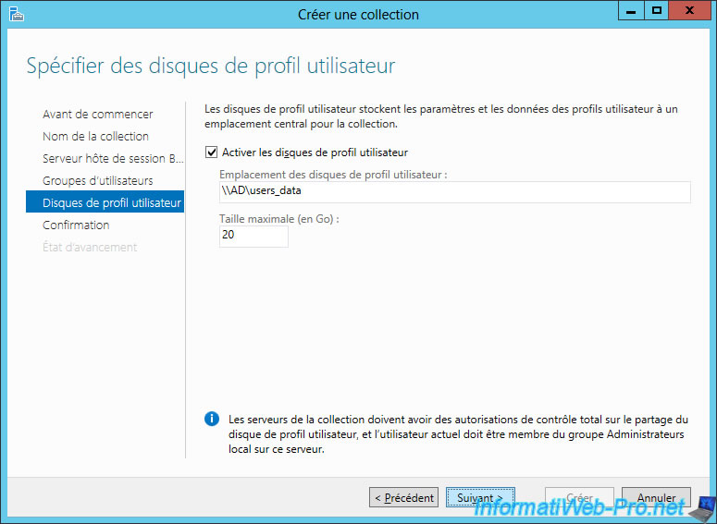Click the info note about server permissions

pyautogui.click(x=458, y=434)
